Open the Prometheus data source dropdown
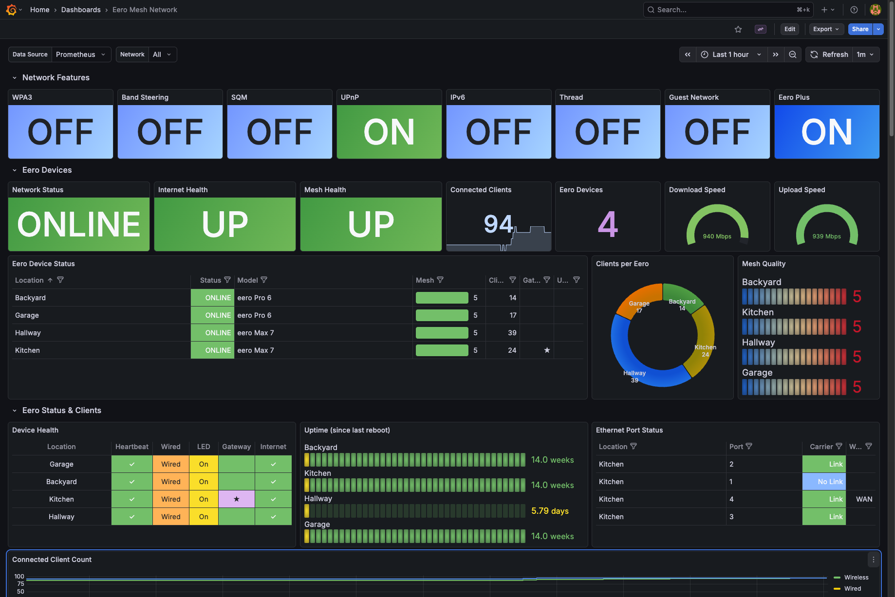 pos(81,54)
